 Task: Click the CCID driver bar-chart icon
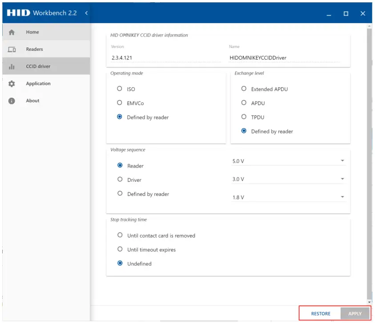point(12,67)
